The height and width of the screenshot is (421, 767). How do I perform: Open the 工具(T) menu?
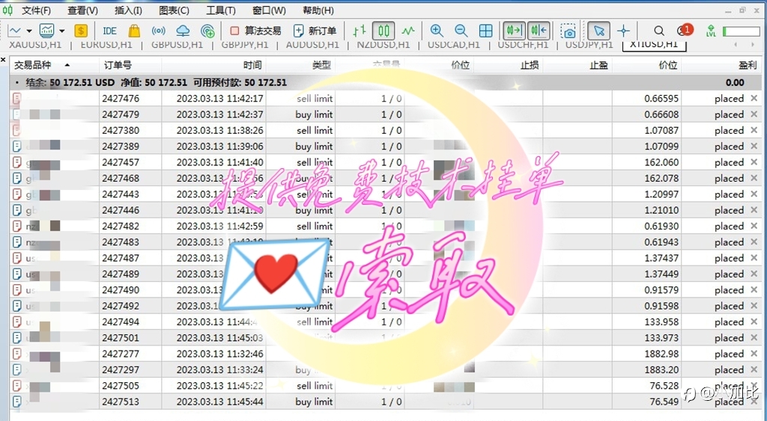[221, 10]
